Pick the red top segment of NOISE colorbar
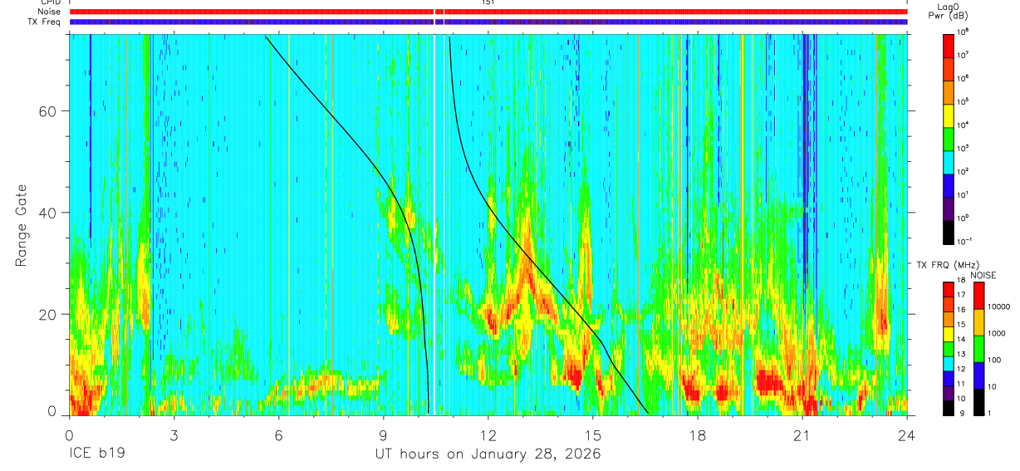1020x471 pixels. coord(979,296)
